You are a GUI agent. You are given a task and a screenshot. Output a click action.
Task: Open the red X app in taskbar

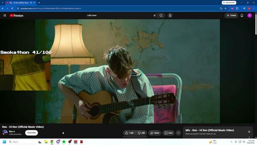point(82,142)
